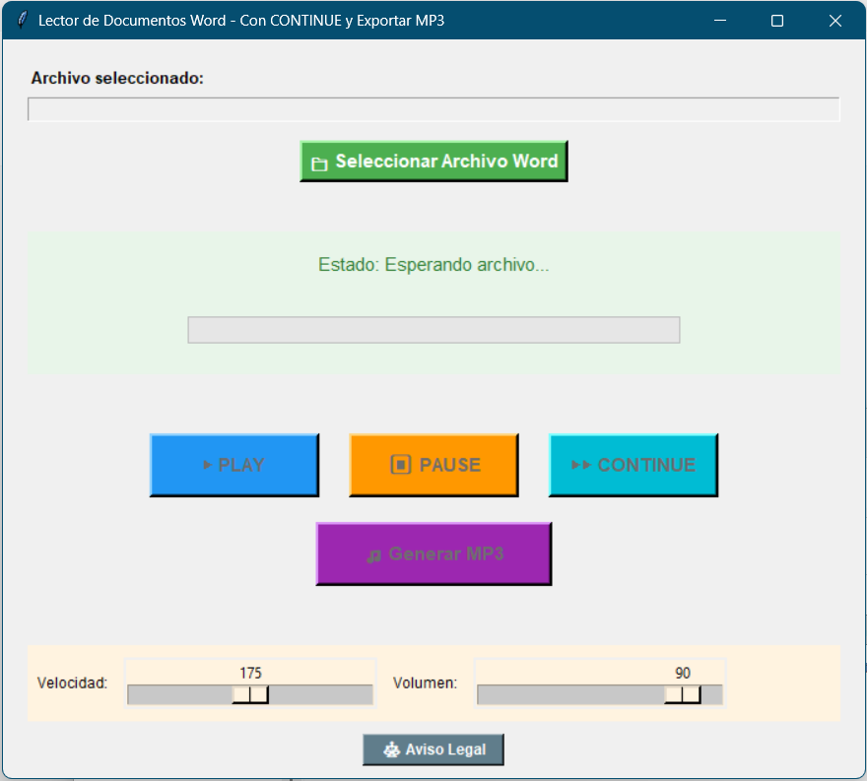Click the fast-forward arrows icon on CONTINUE button
867x781 pixels.
click(581, 465)
